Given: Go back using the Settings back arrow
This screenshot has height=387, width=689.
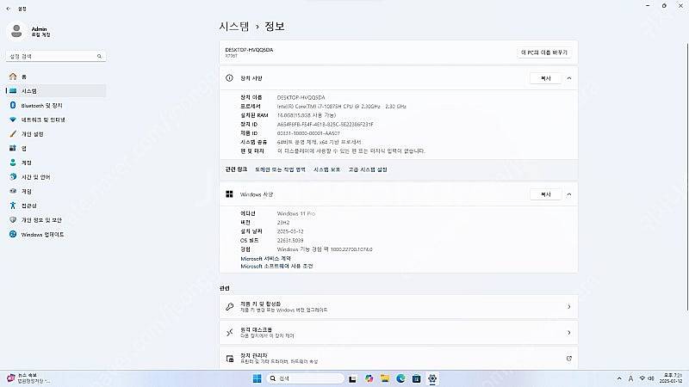Looking at the screenshot, I should [8, 9].
